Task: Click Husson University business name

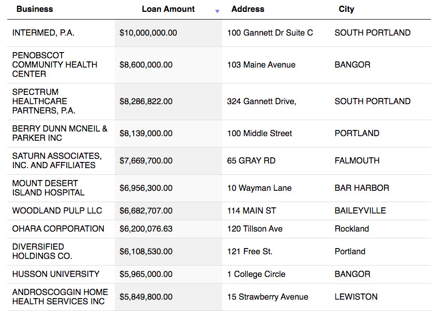Action: pos(56,274)
